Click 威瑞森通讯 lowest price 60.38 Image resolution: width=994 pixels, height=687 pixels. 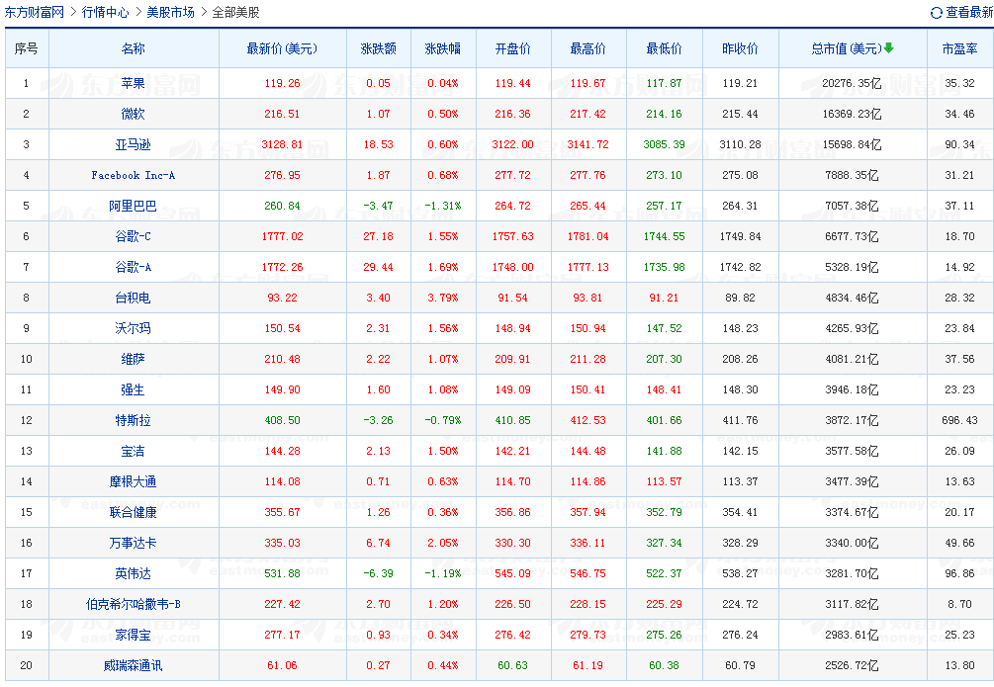coord(664,665)
